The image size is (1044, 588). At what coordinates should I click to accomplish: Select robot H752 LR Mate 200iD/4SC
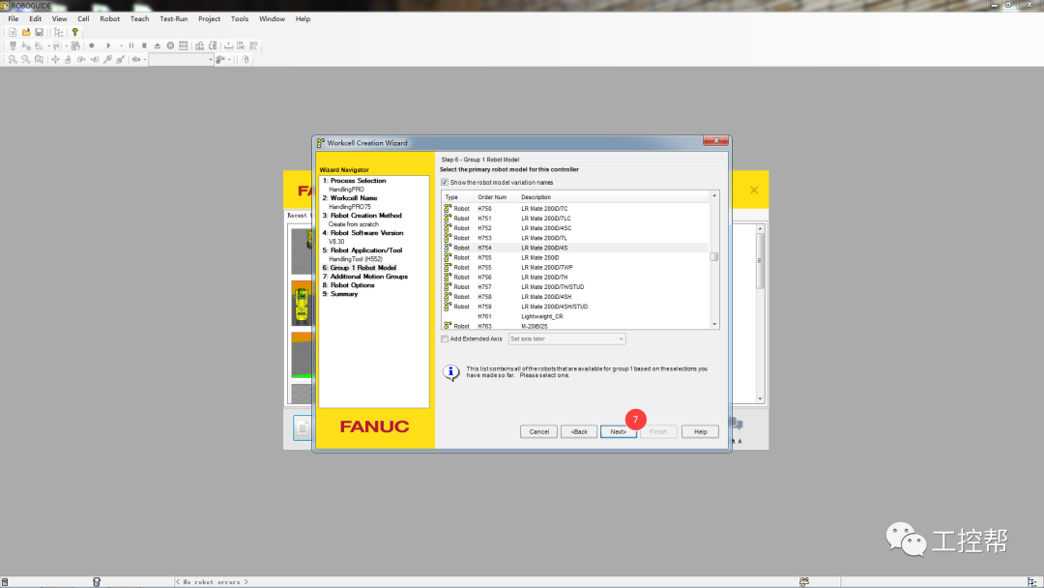coord(575,228)
